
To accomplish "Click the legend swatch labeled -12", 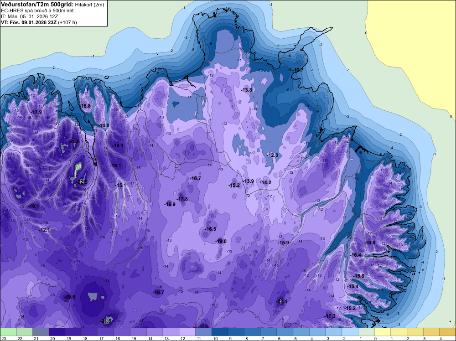I will coord(187,332).
